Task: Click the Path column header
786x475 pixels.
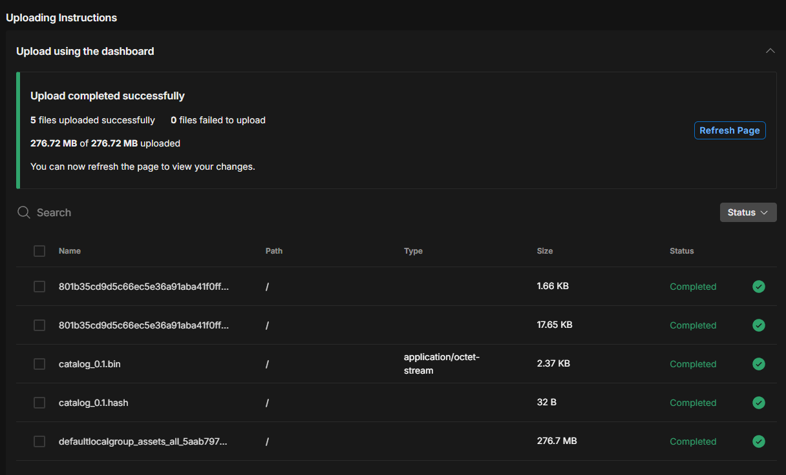Action: (x=274, y=251)
